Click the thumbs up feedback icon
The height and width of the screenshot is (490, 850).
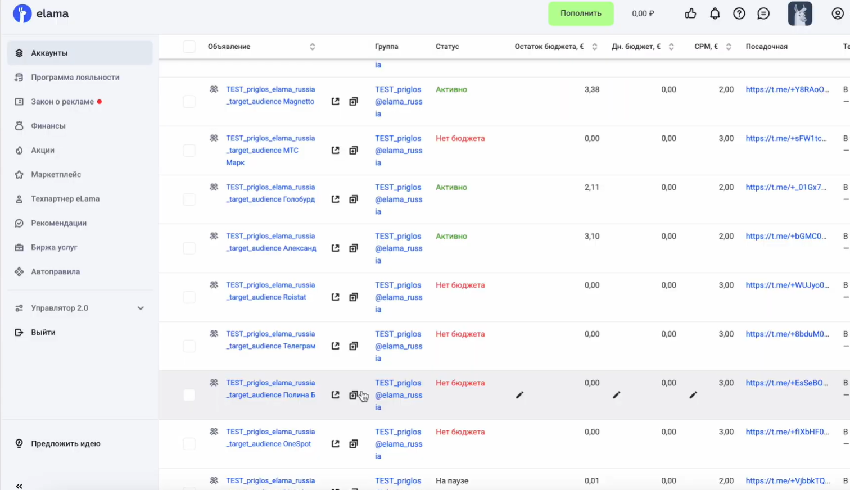pos(690,13)
